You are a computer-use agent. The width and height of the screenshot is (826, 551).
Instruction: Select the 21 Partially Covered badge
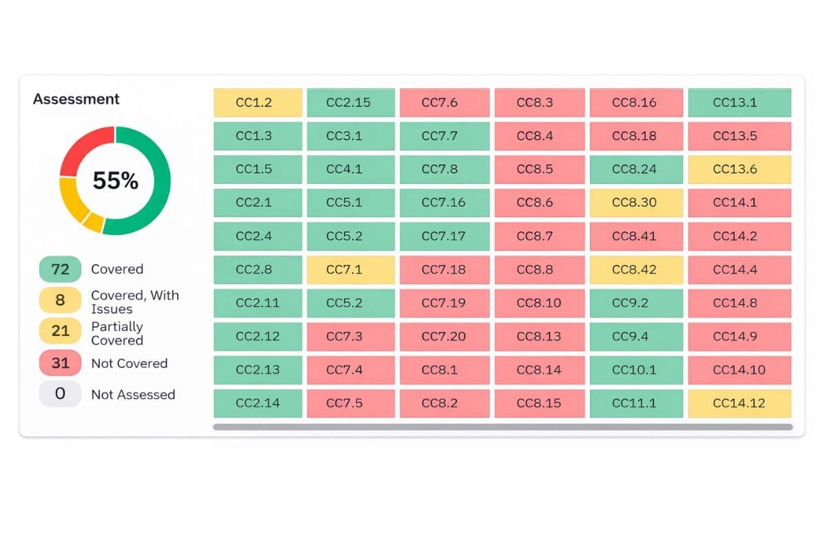click(61, 331)
